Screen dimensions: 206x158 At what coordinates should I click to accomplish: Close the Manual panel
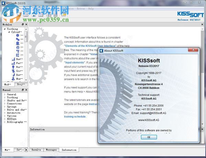(26, 90)
